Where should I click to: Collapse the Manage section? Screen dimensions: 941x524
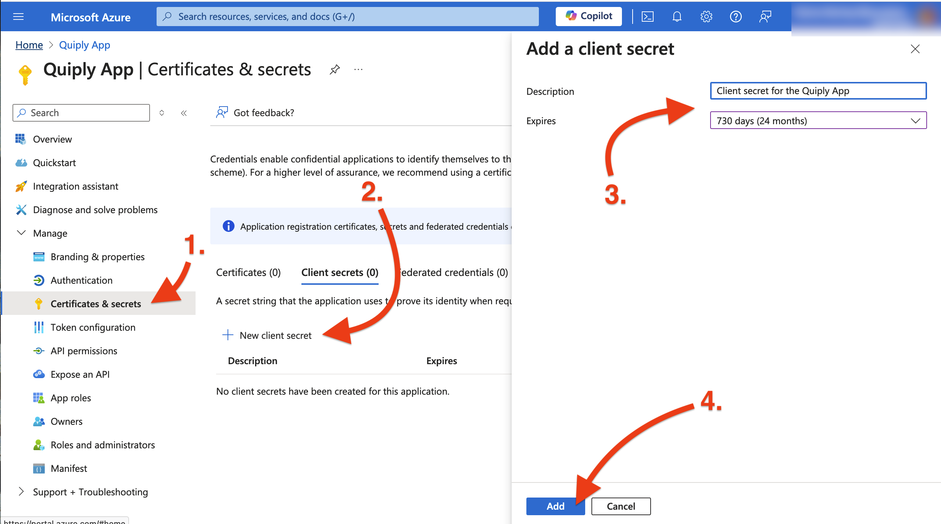click(22, 233)
